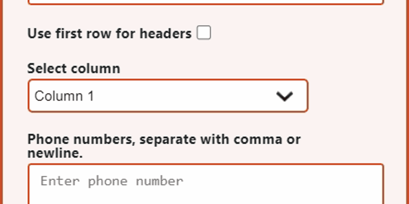Open the Select column dropdown
Viewport: 409px width, 204px height.
tap(168, 96)
